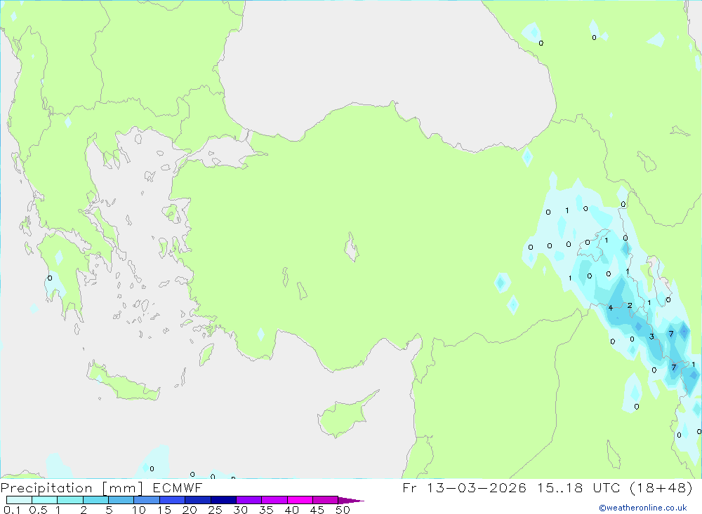Click the "40" legend scale label
Screen dimensions: 702x514
[x=292, y=510]
